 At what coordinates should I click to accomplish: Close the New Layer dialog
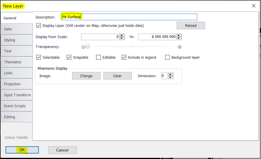coord(253,6)
